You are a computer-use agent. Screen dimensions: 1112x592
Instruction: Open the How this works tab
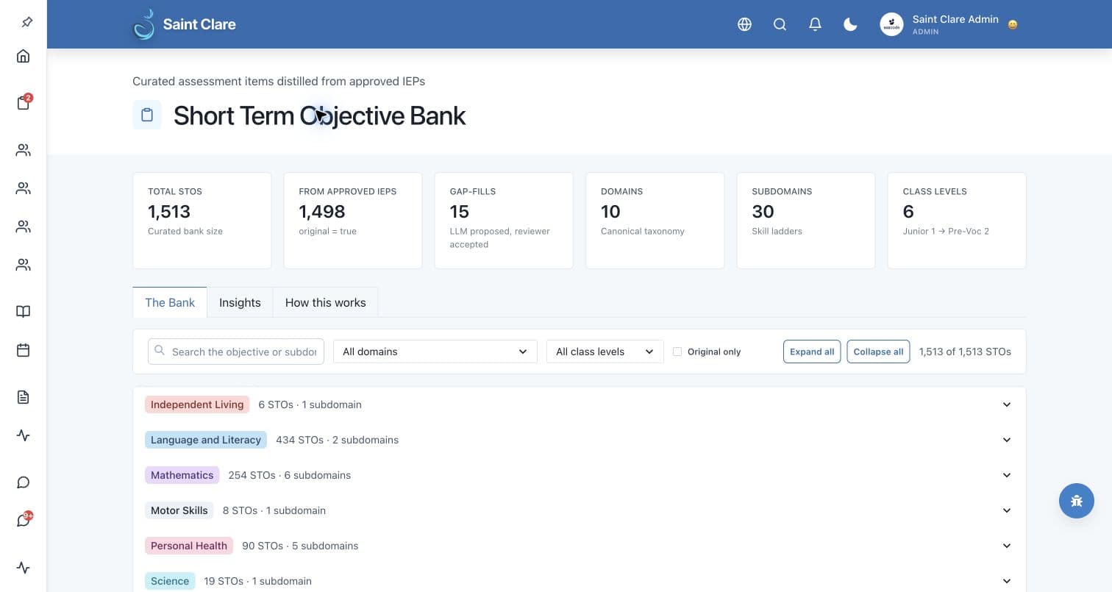click(325, 302)
